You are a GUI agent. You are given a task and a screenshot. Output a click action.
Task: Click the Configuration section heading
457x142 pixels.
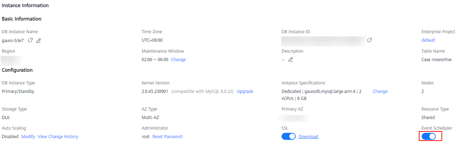click(x=17, y=70)
